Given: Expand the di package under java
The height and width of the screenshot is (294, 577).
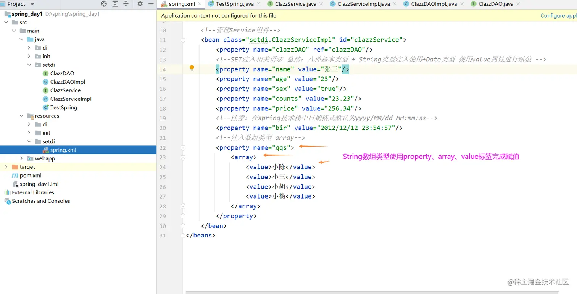Looking at the screenshot, I should point(29,48).
